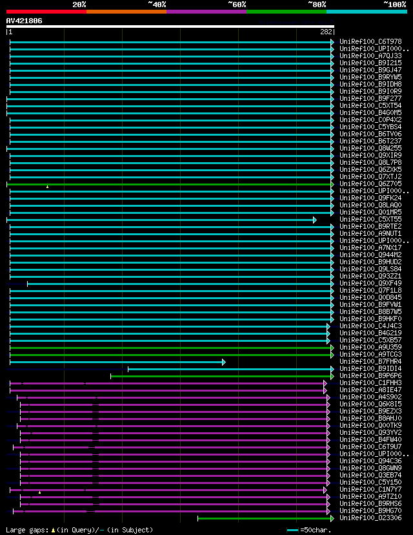The width and height of the screenshot is (413, 535).
Task: Click the purple alignment bar for B9HG70
Action: [172, 512]
